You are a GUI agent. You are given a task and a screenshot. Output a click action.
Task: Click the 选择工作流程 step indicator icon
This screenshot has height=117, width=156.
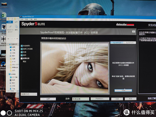point(22,49)
